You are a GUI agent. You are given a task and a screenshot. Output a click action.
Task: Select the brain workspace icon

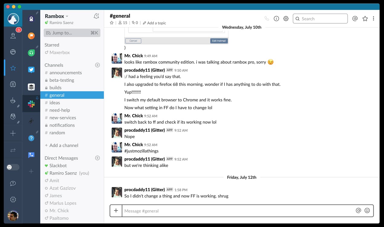13,84
